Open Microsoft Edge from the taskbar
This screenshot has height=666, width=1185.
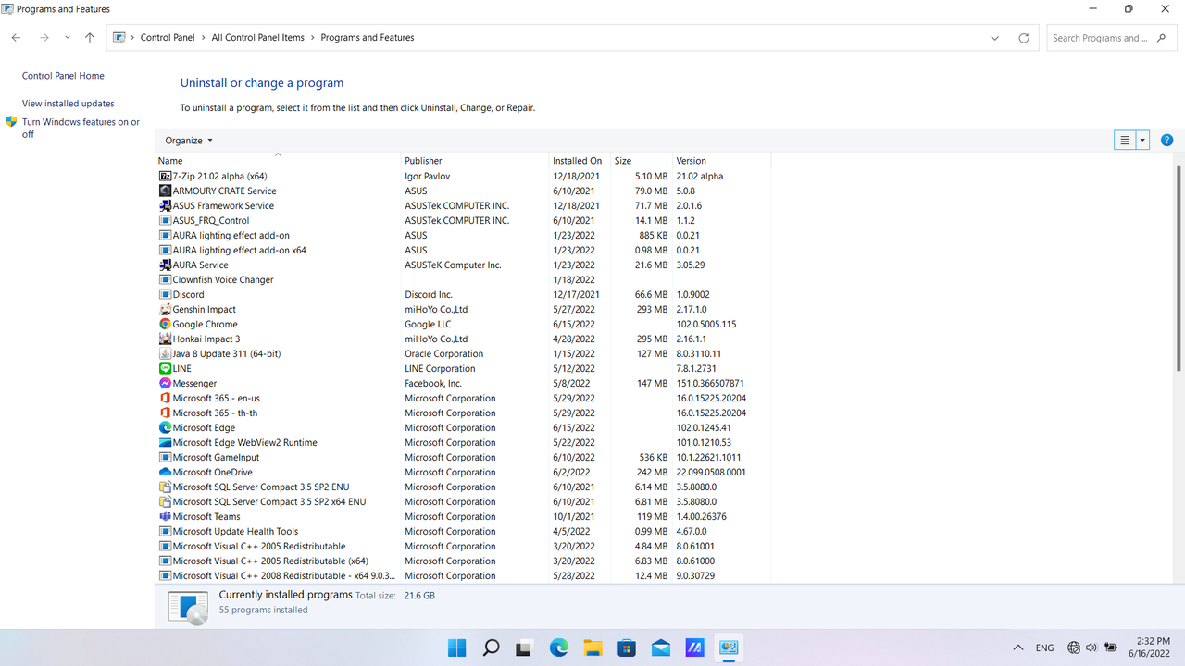(x=558, y=647)
